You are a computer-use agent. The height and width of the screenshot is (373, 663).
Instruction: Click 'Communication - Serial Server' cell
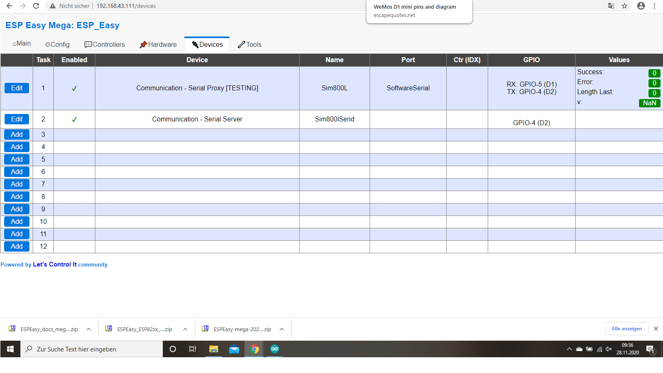tap(197, 119)
